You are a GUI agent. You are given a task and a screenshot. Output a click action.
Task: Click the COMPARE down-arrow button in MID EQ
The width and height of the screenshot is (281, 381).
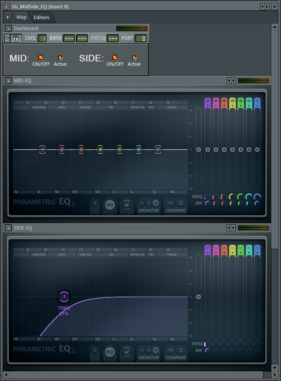tap(171, 202)
